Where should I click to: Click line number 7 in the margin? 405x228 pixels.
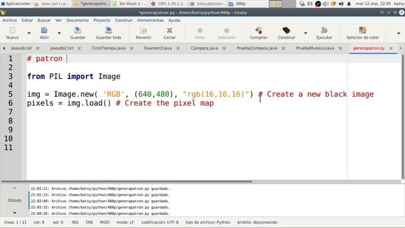coord(10,112)
